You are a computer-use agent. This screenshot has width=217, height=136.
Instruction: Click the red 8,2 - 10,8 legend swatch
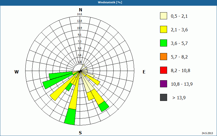(x=164, y=70)
